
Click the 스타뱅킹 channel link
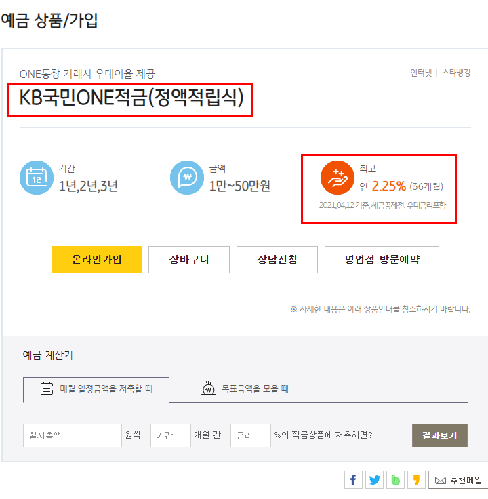(456, 73)
